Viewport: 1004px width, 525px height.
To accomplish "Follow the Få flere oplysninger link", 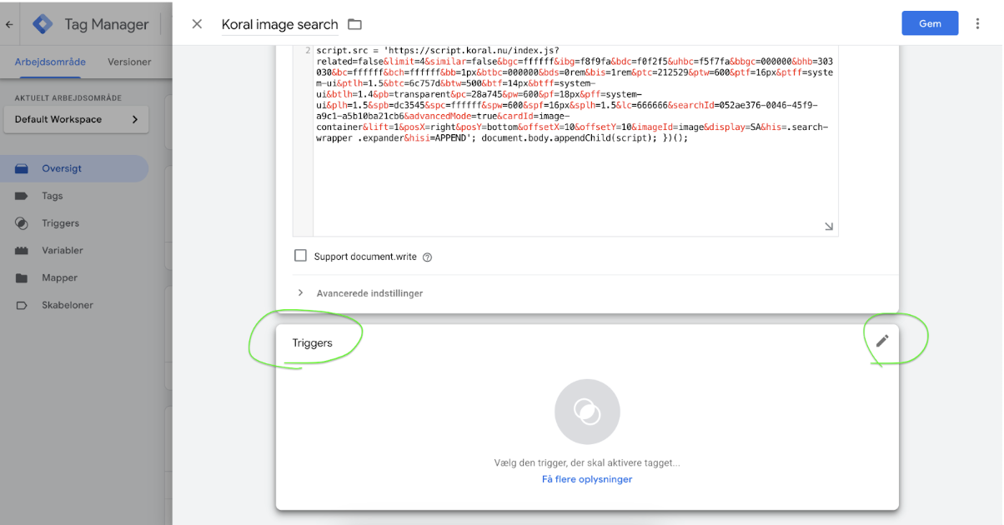I will 587,479.
